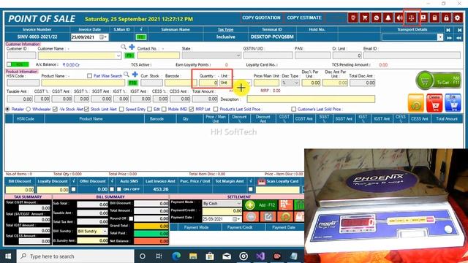Click the Windows Start button
Screen dimensions: 468x263
8,256
